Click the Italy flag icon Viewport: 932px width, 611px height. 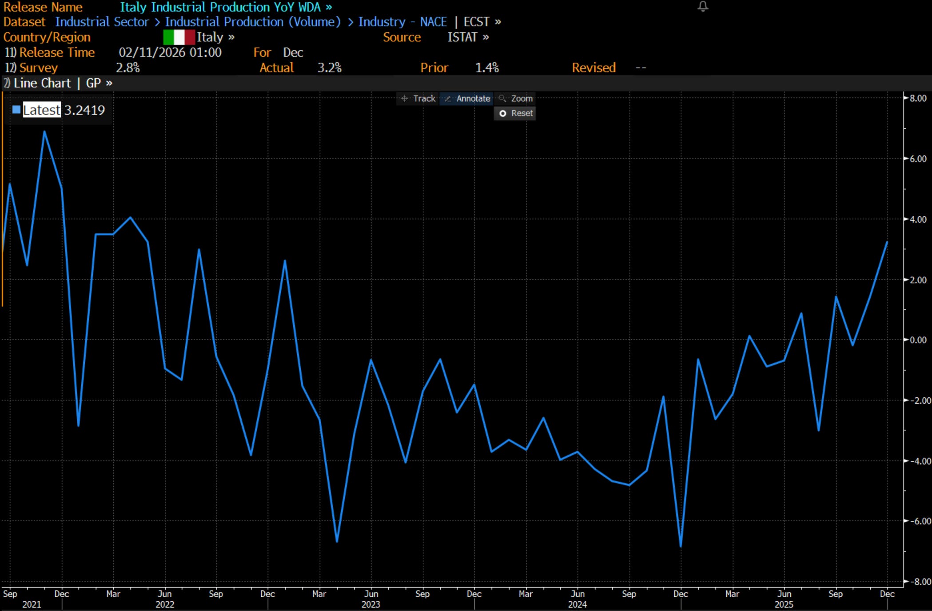coord(179,37)
